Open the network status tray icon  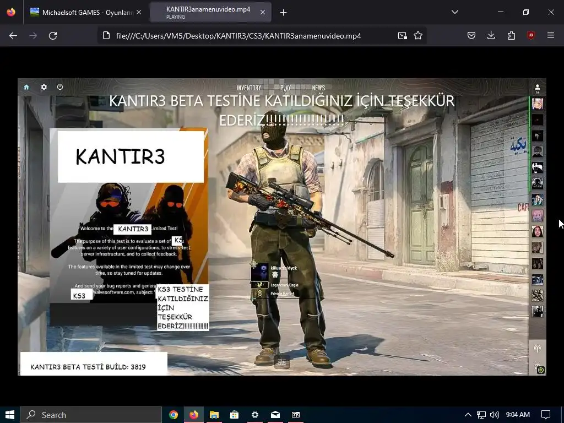tap(481, 415)
